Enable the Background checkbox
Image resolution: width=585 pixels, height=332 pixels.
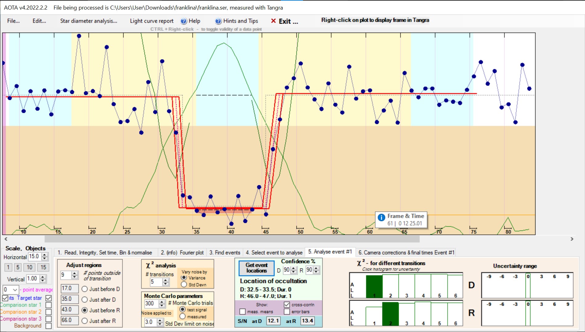[48, 326]
